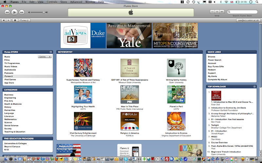Screen dimensions: 262x163
Task: Switch to Cover Flow view button
Action: click(x=222, y=12)
